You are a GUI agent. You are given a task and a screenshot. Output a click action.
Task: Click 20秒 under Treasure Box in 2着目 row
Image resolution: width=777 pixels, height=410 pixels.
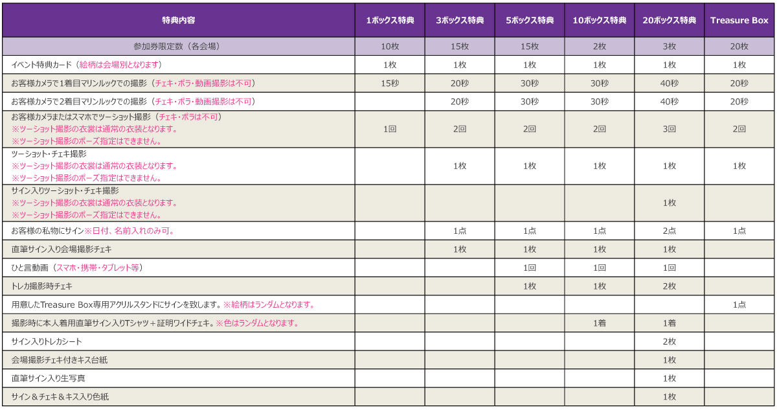[x=739, y=102]
